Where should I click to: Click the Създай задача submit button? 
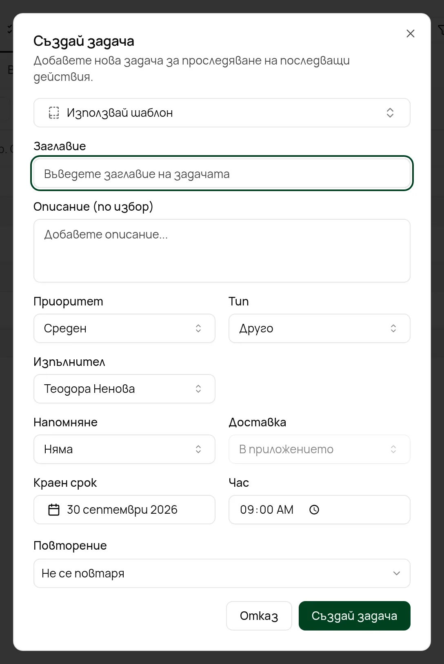click(355, 616)
